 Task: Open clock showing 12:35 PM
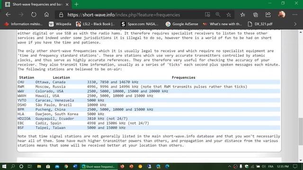tap(283, 166)
